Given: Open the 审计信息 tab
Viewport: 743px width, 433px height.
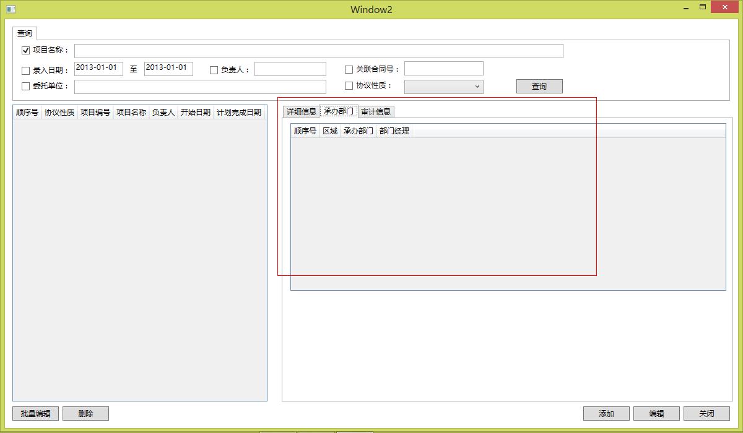Looking at the screenshot, I should [376, 112].
